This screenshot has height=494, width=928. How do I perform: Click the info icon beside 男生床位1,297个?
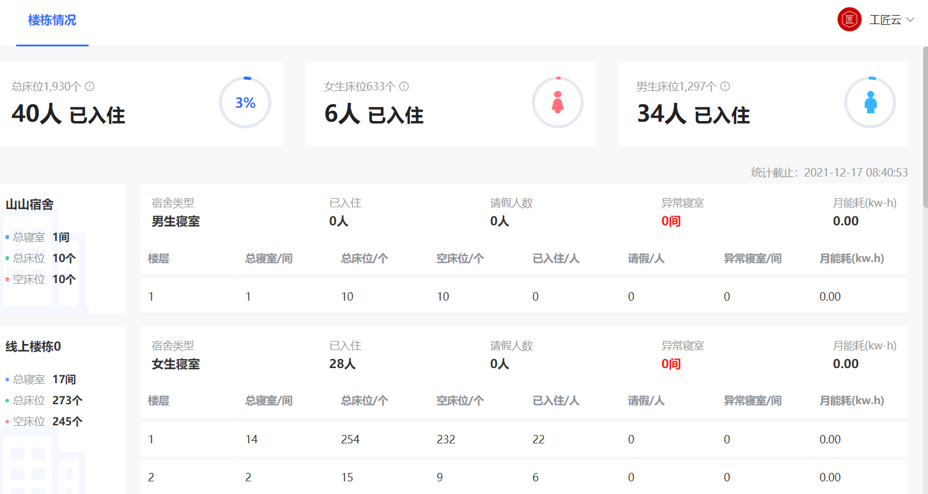tap(725, 86)
